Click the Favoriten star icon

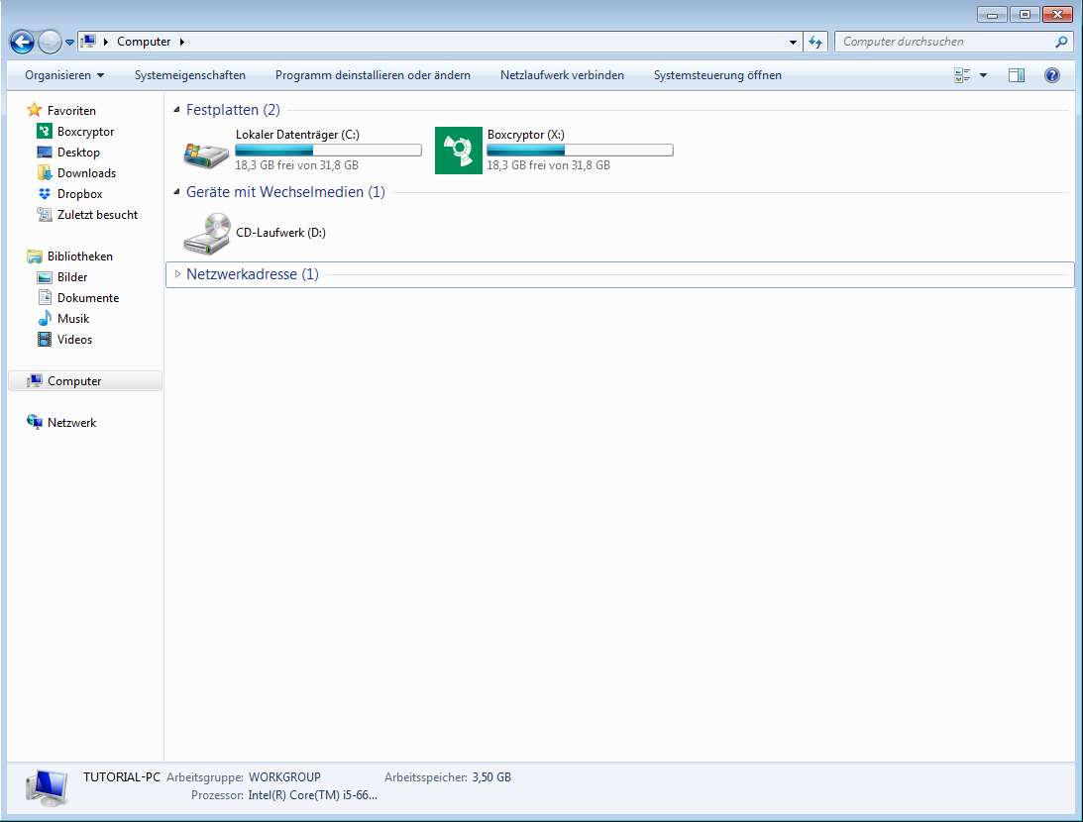click(35, 110)
